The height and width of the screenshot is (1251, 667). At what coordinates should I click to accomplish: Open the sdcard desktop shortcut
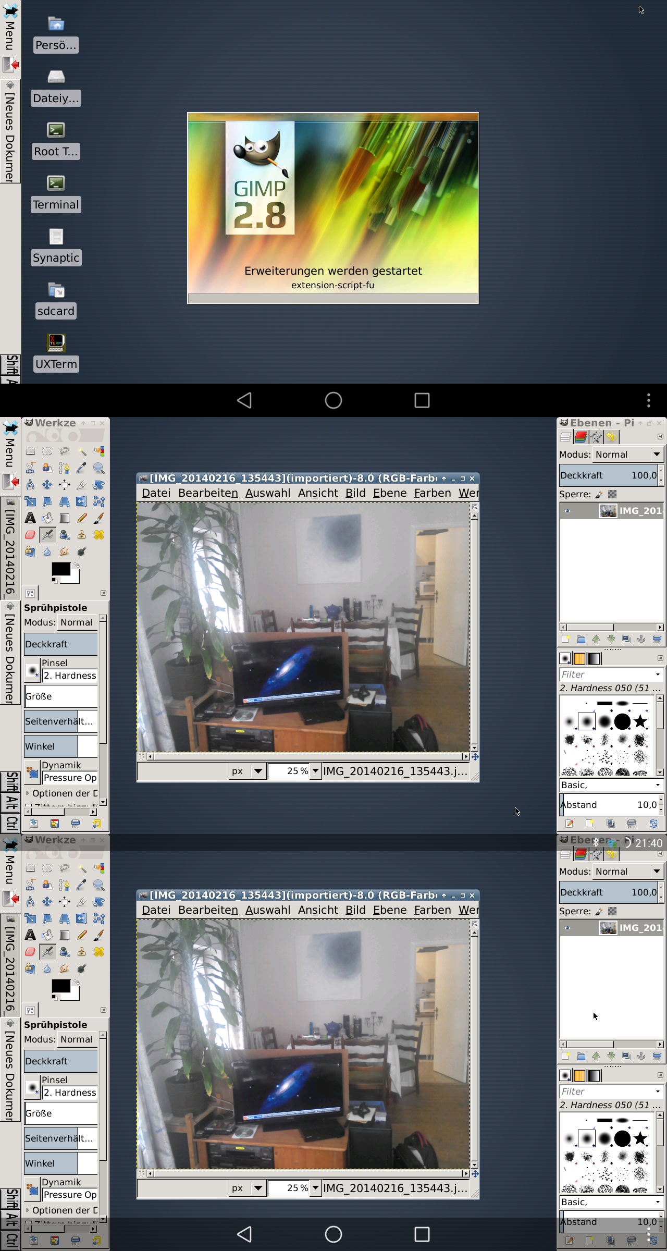[x=56, y=300]
